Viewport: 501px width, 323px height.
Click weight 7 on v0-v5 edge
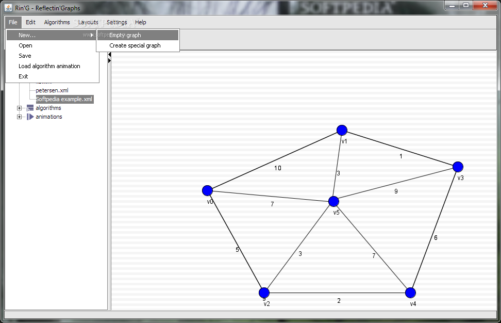point(272,204)
